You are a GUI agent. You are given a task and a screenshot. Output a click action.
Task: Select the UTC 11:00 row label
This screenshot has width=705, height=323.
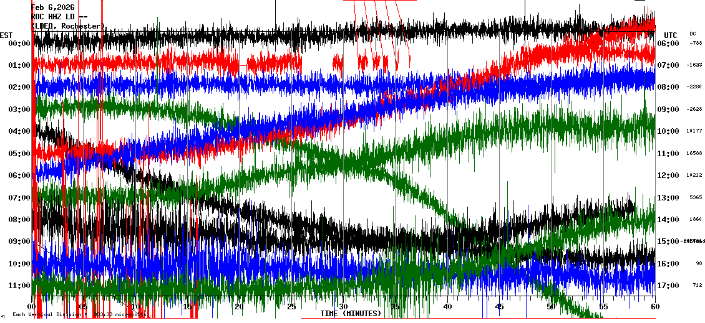668,154
